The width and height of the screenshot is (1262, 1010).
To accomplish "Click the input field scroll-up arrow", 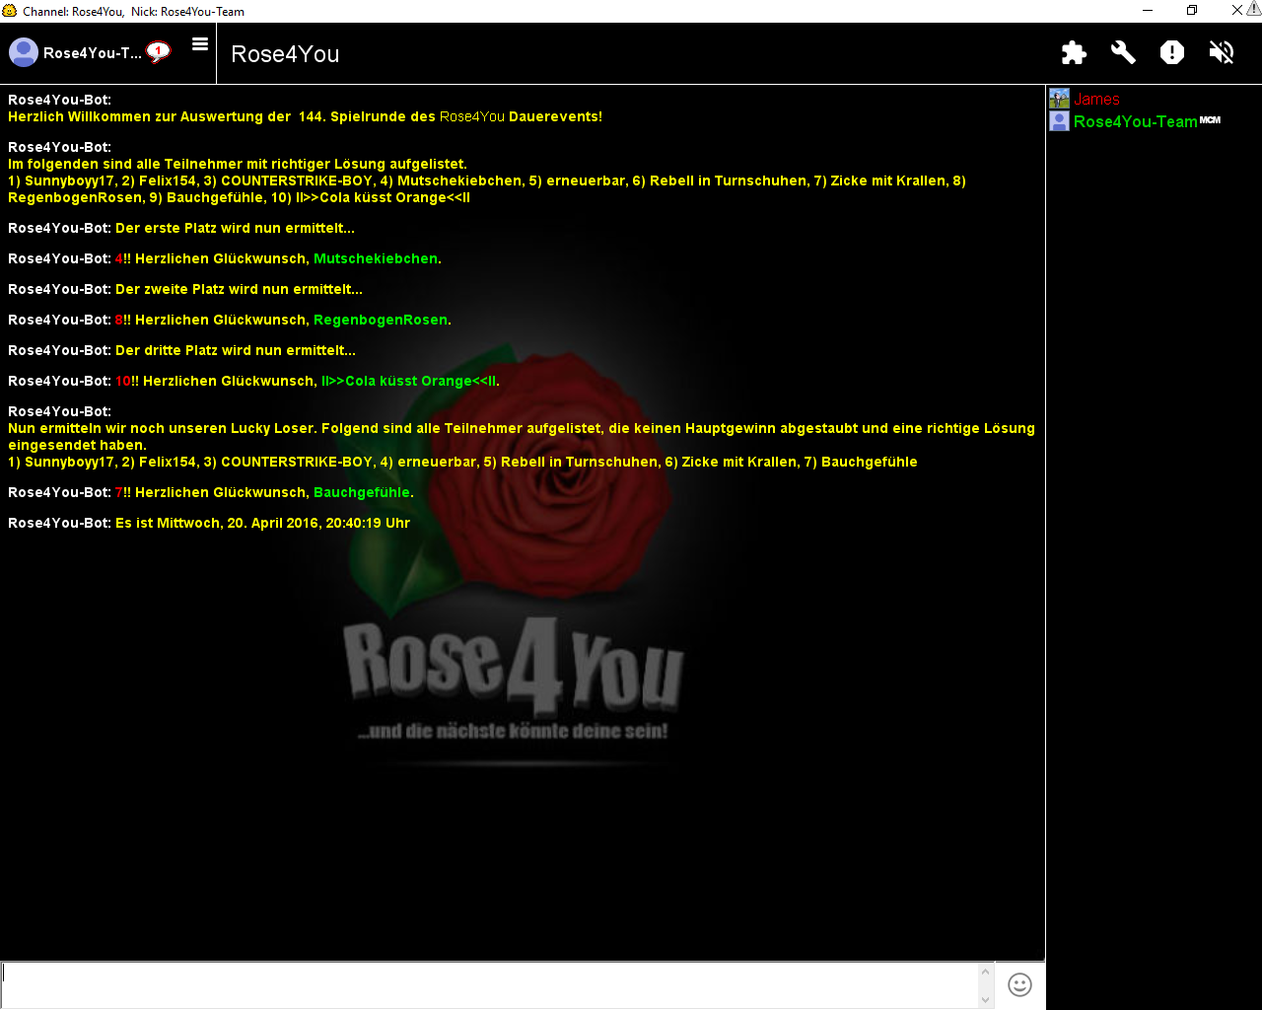I will pyautogui.click(x=985, y=972).
